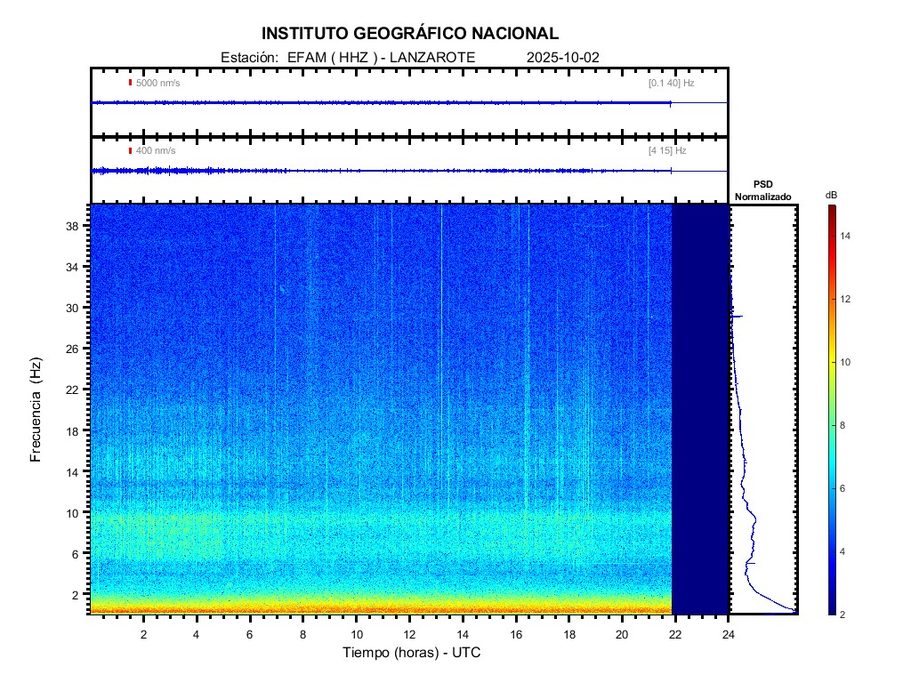Click the Tiempo (horas) - UTC axis label
The image size is (911, 683).
coord(412,654)
